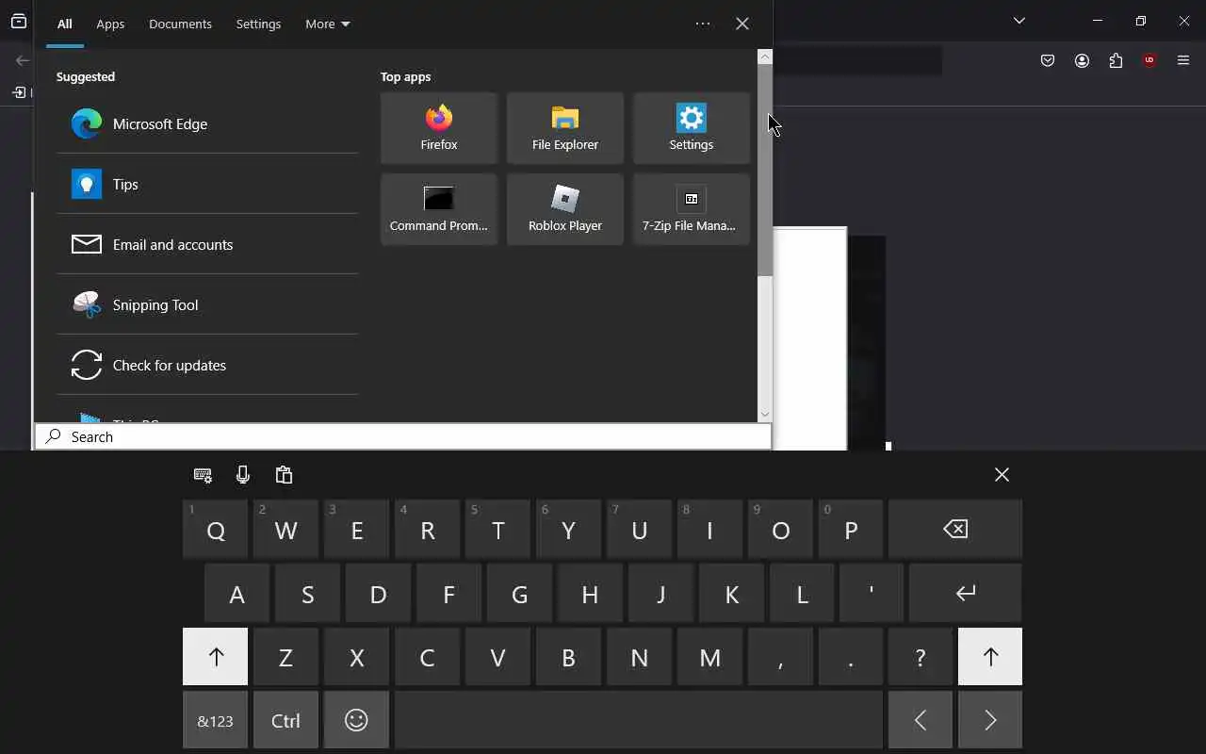Tap the Q key

216,529
